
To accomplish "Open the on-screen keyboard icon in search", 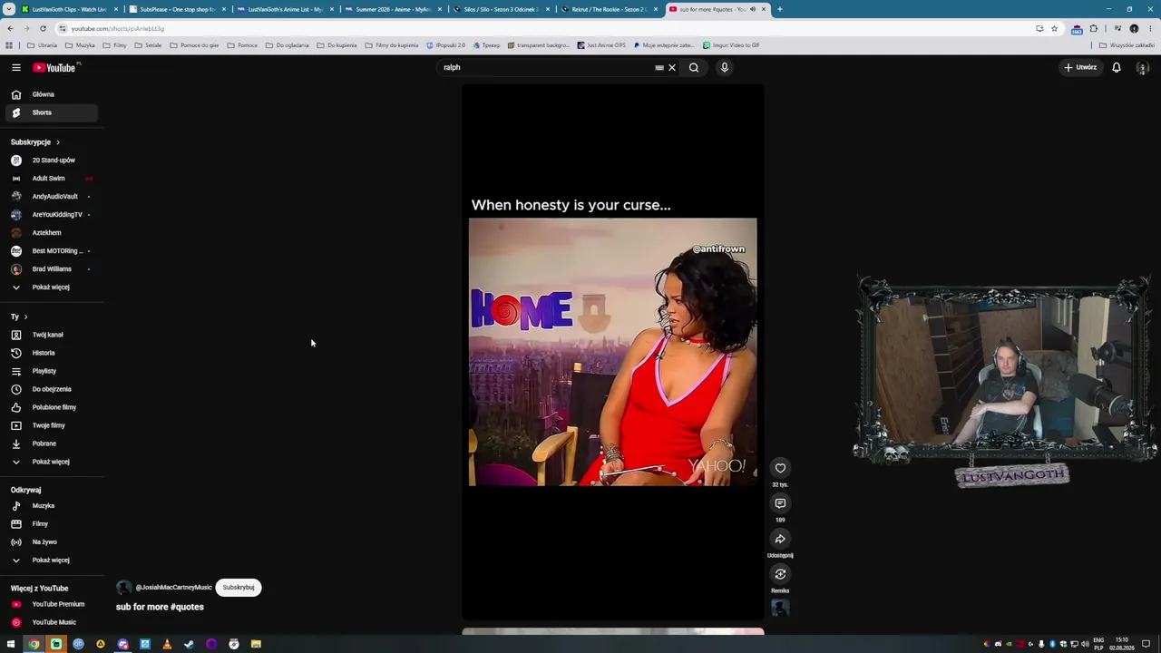I will point(659,67).
